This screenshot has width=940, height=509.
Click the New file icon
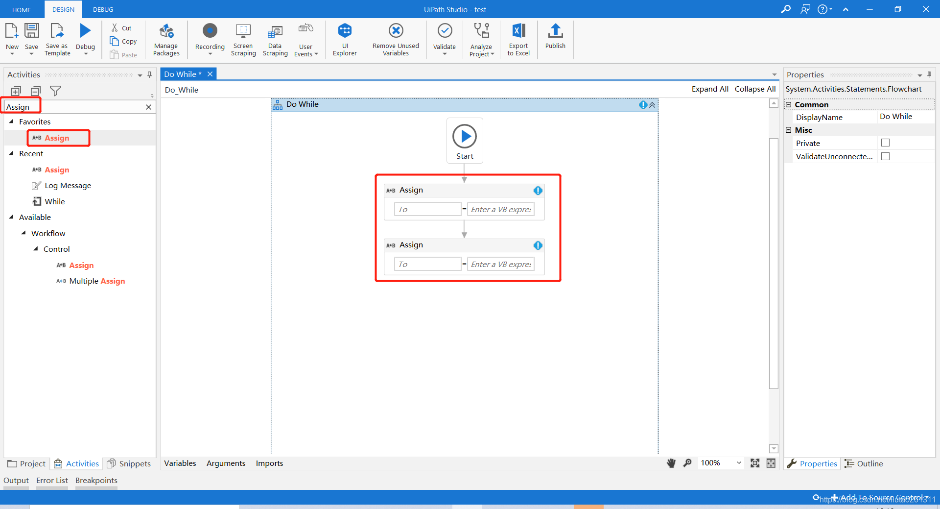coord(12,31)
